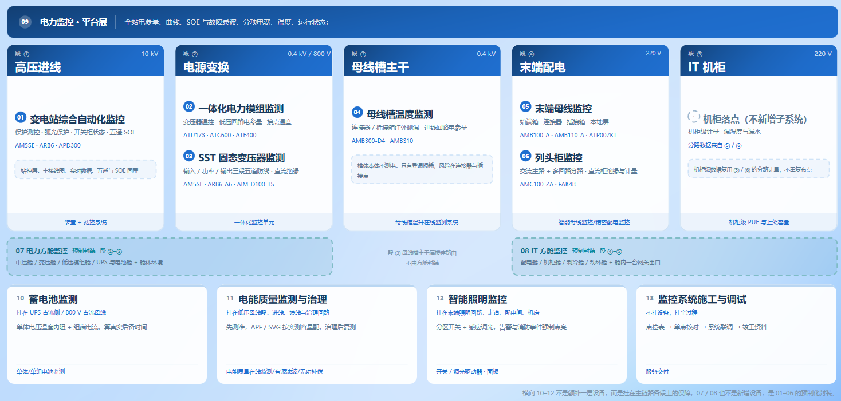The width and height of the screenshot is (841, 401).
Task: Click the 01 badge beside 变电站综合自动化监控
Action: (21, 117)
